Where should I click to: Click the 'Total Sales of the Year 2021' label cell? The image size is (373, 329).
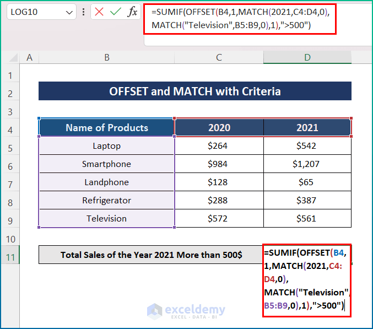[x=151, y=255]
